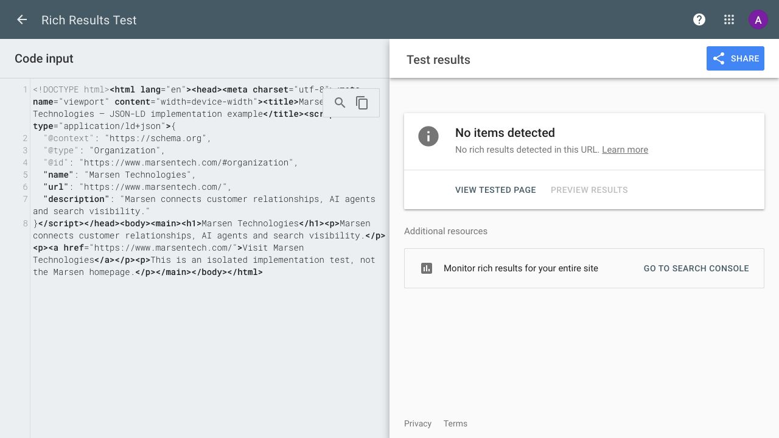This screenshot has width=779, height=438.
Task: Click the No items detected heading
Action: click(505, 133)
